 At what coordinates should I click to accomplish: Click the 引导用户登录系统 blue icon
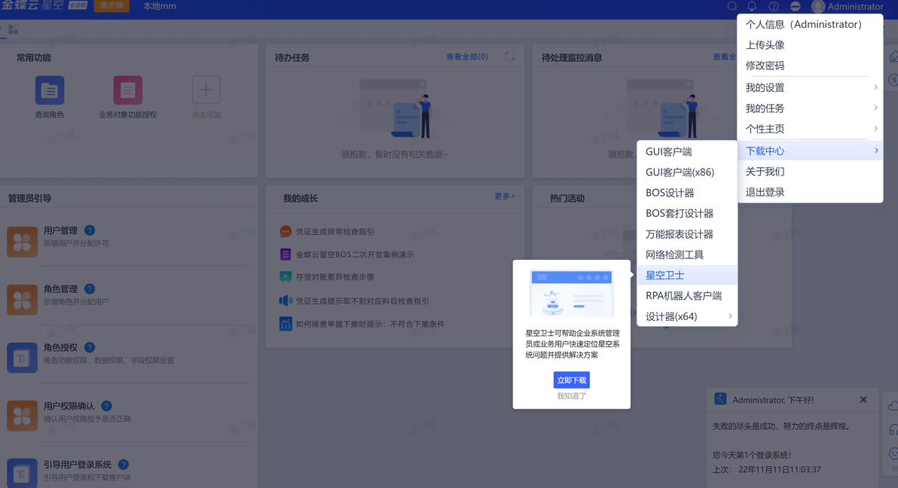[23, 474]
